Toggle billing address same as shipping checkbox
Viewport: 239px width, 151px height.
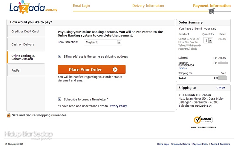tap(59, 56)
